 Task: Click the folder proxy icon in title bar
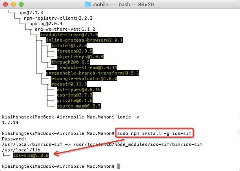(x=88, y=4)
